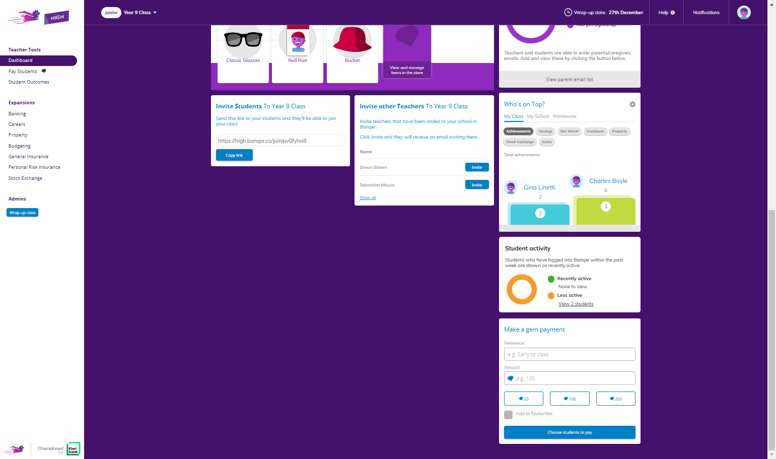The width and height of the screenshot is (776, 459).
Task: Click gem icon beside Pay Students
Action: (x=44, y=71)
